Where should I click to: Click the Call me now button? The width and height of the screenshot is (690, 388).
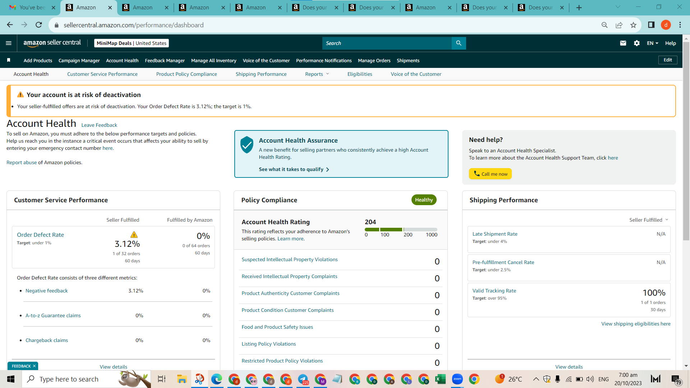(490, 174)
